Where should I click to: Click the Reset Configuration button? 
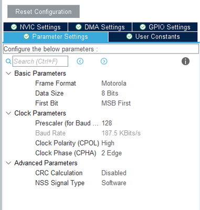pos(44,12)
